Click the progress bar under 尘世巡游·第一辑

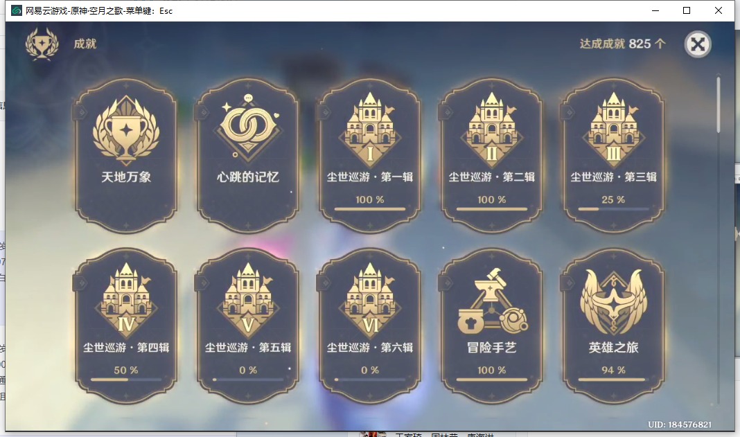pos(370,208)
